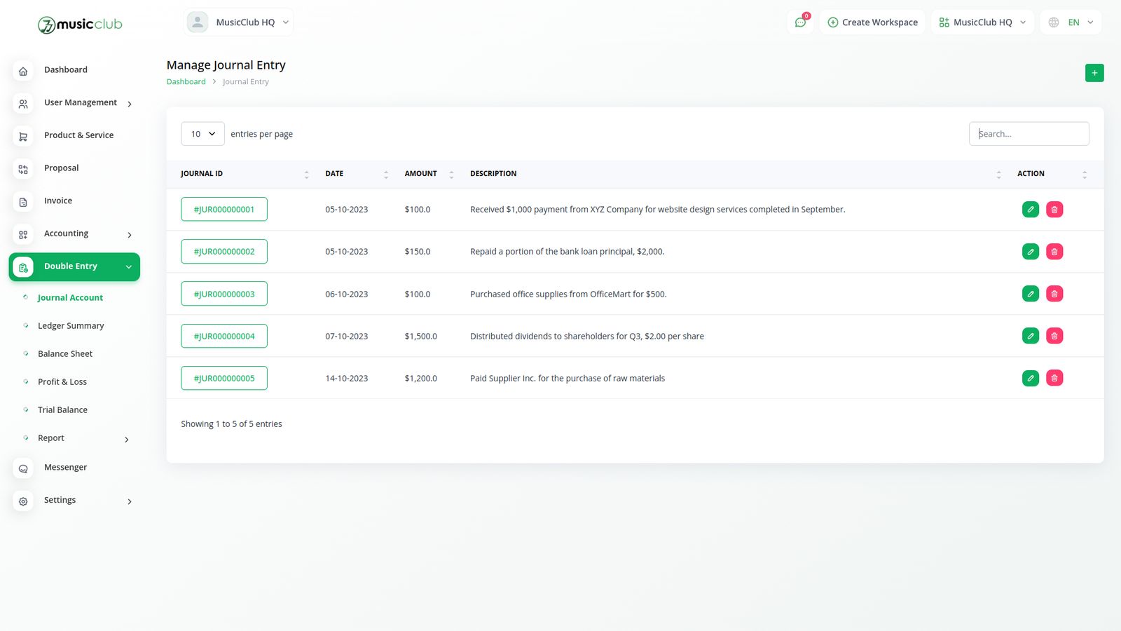The width and height of the screenshot is (1121, 631).
Task: Expand the User Management submenu chevron
Action: point(130,104)
